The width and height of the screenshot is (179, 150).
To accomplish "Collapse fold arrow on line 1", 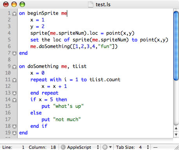I will [x=14, y=14].
